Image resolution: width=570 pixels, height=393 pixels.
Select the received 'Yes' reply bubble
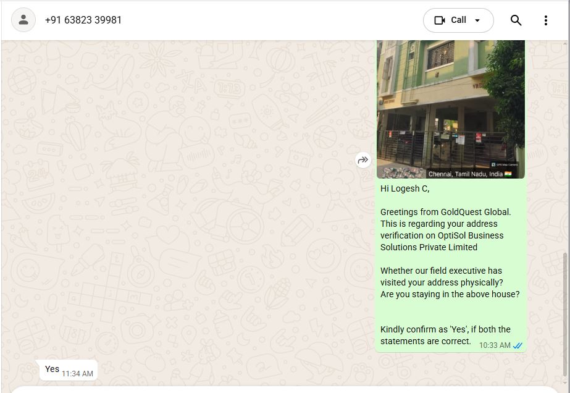tap(69, 370)
